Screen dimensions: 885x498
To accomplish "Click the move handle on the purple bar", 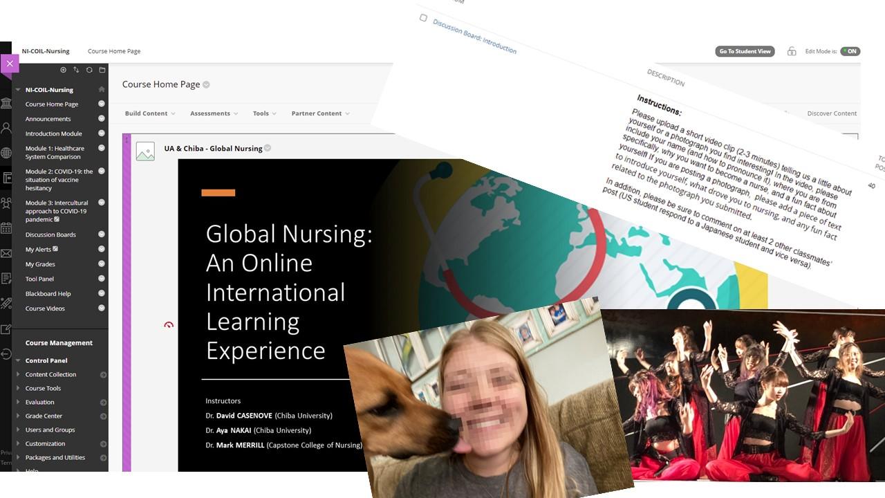I will click(127, 140).
